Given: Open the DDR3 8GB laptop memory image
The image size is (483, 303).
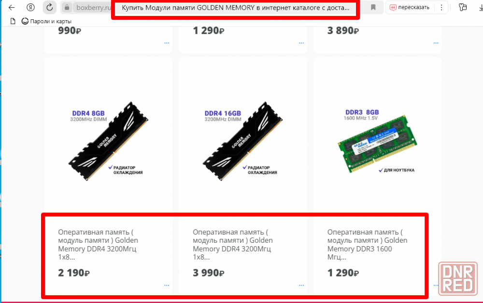Looking at the screenshot, I should tap(377, 141).
